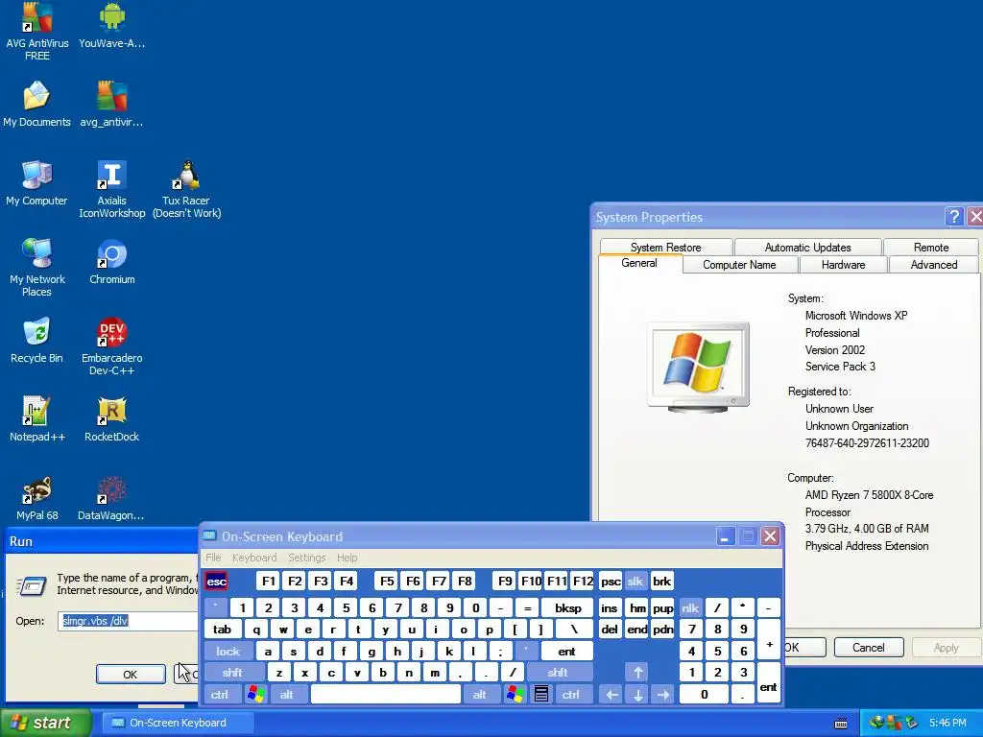The width and height of the screenshot is (983, 737).
Task: Select the RocketDock desktop shortcut
Action: (x=111, y=418)
